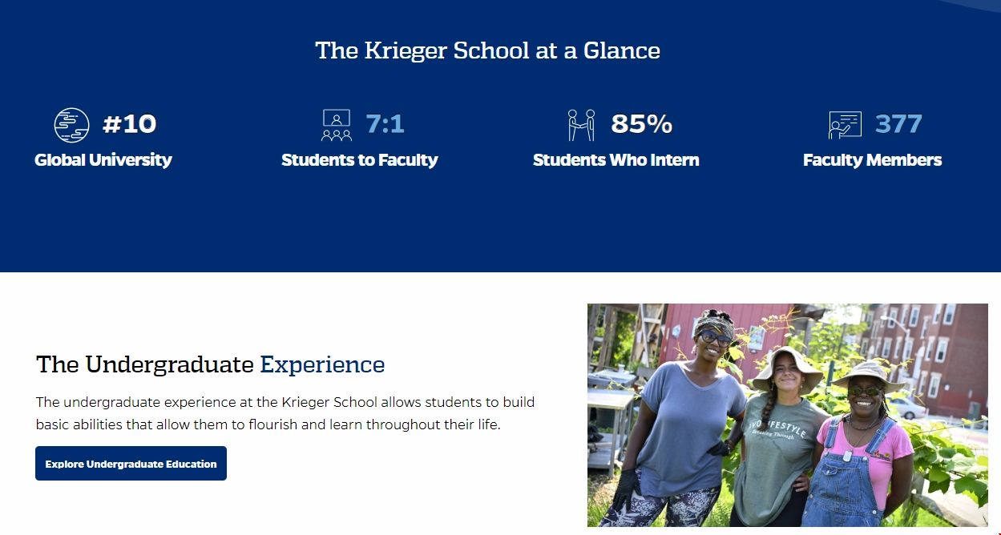This screenshot has height=535, width=1001.
Task: Select the Global University label
Action: (x=103, y=160)
